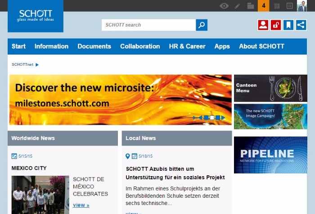Click the 5/15/15 date text

(26, 156)
